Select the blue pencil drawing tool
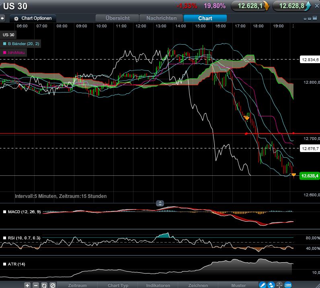 (263, 285)
